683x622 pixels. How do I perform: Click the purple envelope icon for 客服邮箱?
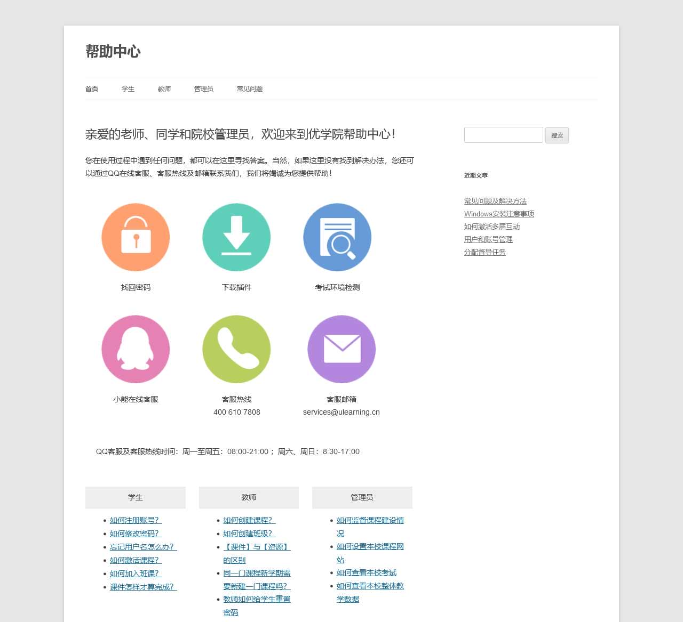pyautogui.click(x=341, y=350)
